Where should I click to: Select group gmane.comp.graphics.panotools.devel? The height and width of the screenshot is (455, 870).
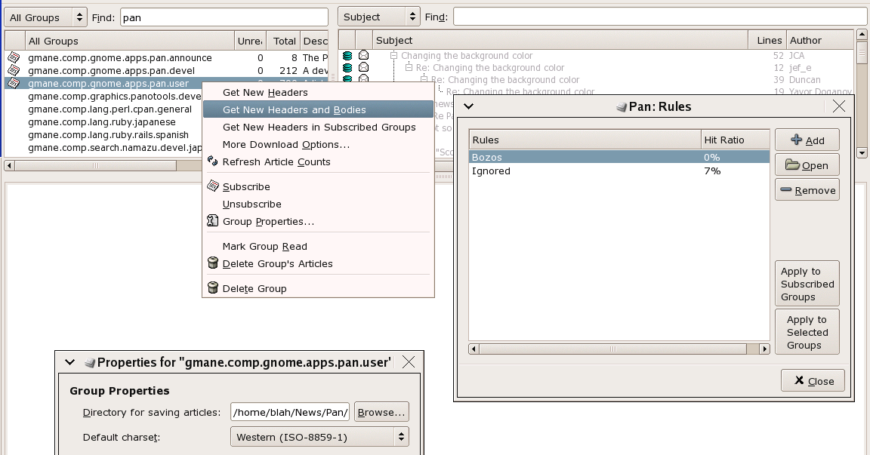(114, 97)
